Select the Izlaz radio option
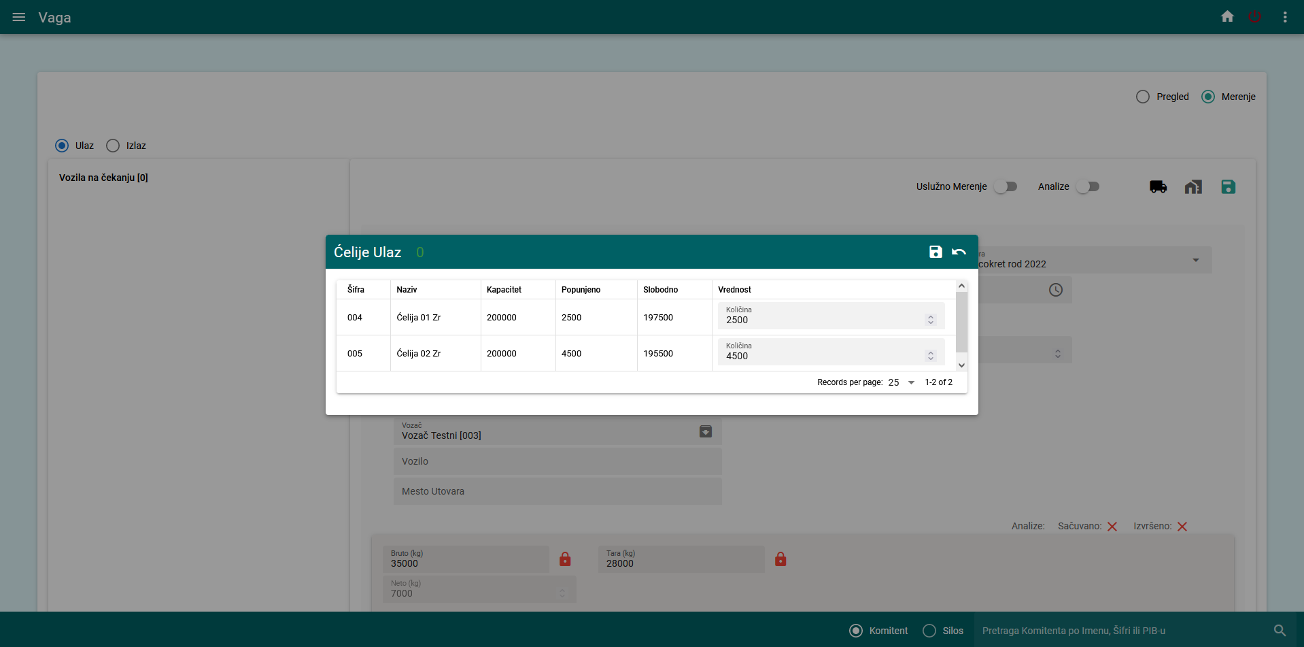 113,146
